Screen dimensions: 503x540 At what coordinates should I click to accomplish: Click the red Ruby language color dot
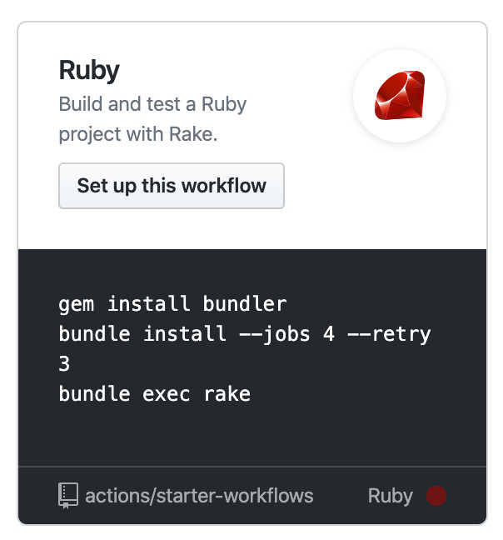(x=436, y=496)
